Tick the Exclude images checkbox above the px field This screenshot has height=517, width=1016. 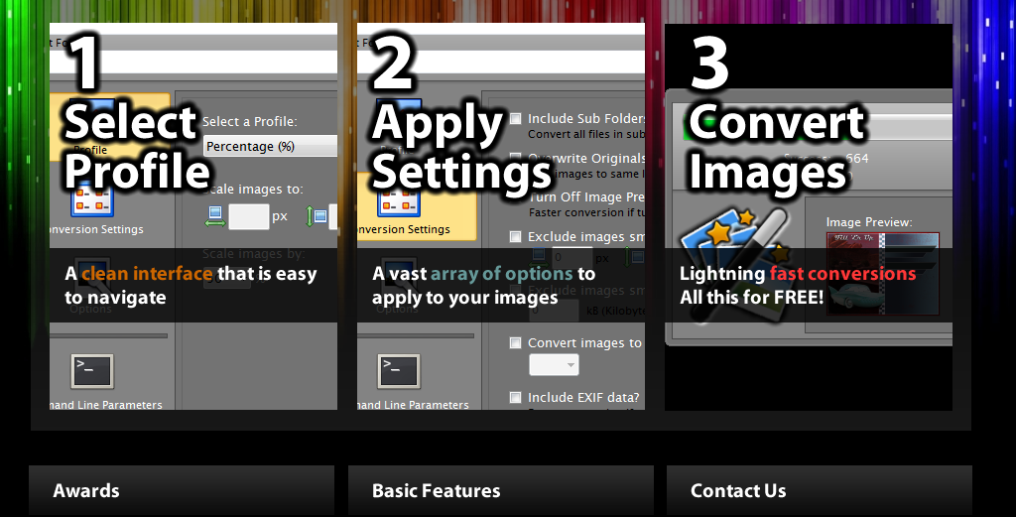515,236
